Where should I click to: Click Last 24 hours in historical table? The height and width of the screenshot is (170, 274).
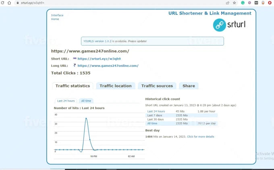[x=156, y=111]
